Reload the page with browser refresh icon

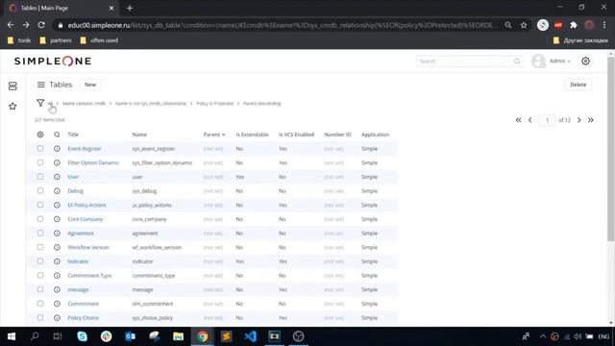[41, 25]
